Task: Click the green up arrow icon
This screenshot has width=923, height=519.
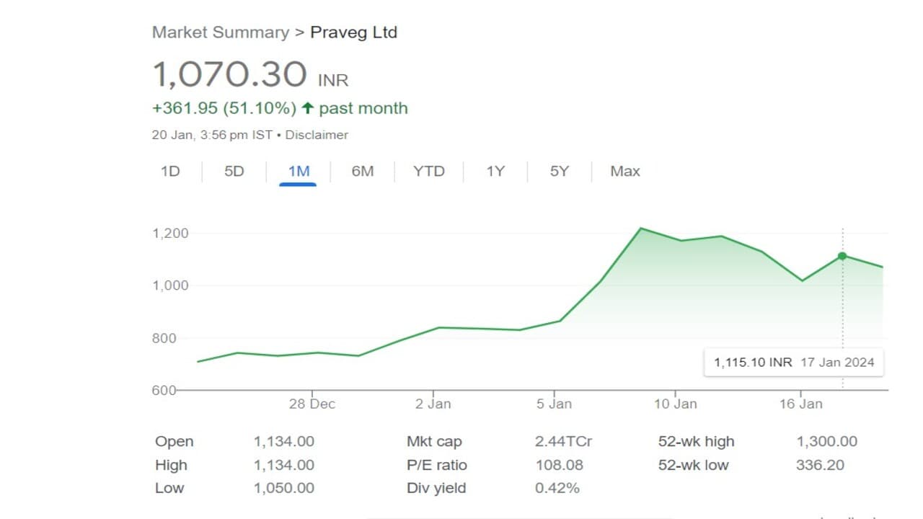Action: click(x=308, y=109)
